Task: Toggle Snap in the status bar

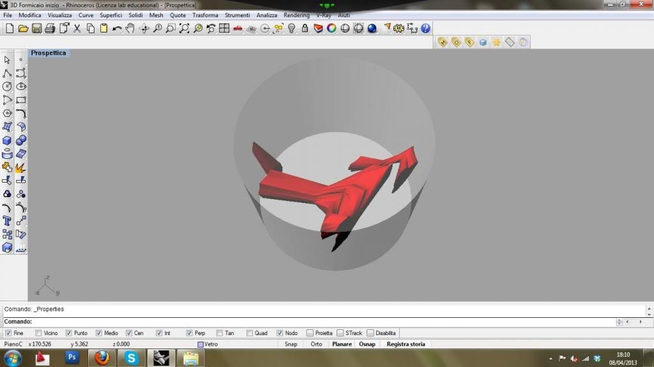Action: 291,344
